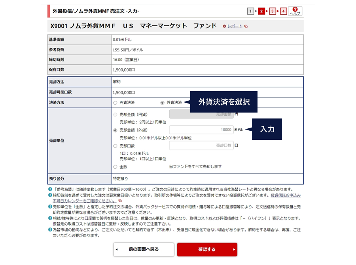Click info icon beside 相続/贈与等 note
Screen dimensions: 356x265
click(x=50, y=218)
